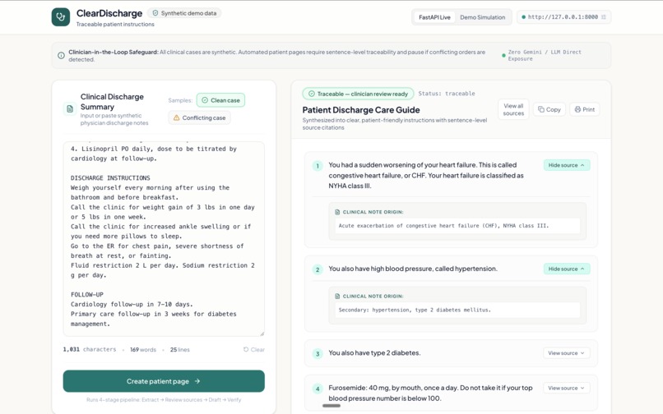Click the step number 1 badge

(x=318, y=166)
